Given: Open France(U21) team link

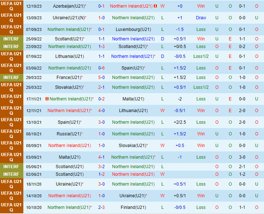Looking at the screenshot, I should coord(69,78).
